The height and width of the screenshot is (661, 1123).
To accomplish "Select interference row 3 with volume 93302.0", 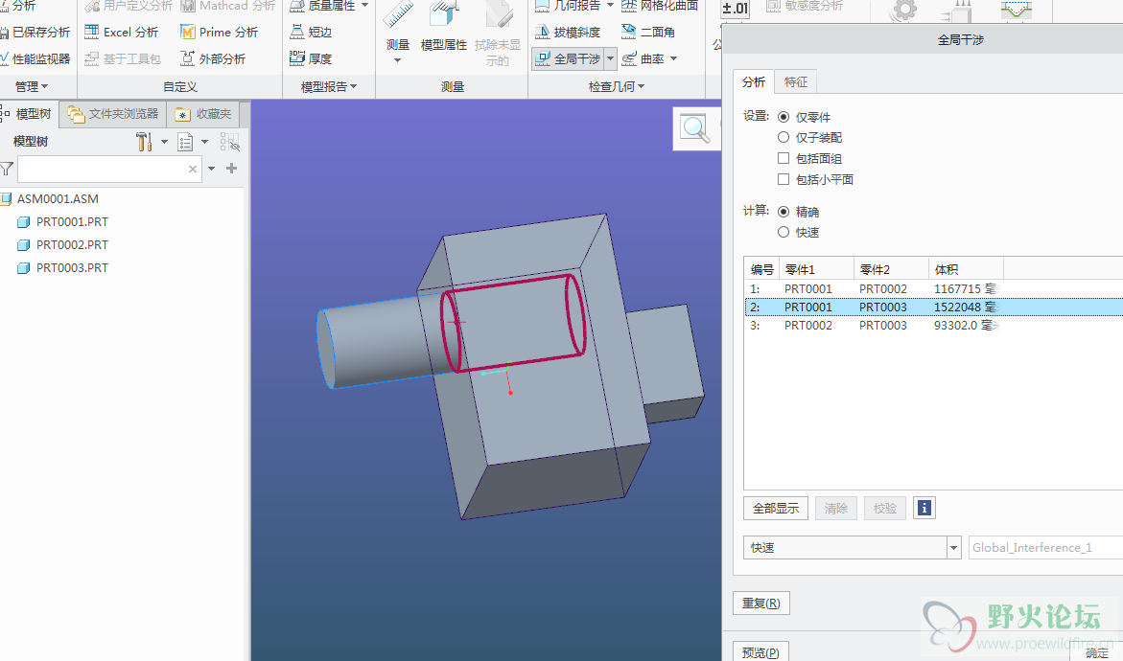I will [x=933, y=325].
